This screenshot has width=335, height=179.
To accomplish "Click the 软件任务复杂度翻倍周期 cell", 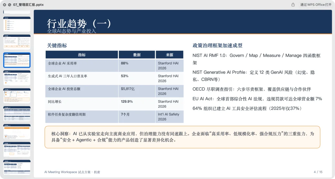I will pyautogui.click(x=82, y=117).
